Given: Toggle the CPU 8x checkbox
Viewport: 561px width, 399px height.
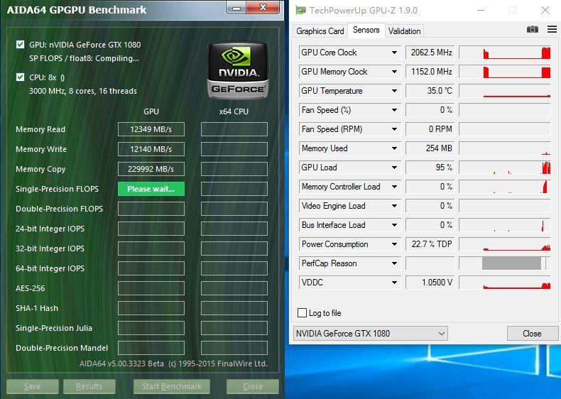Looking at the screenshot, I should tap(21, 77).
